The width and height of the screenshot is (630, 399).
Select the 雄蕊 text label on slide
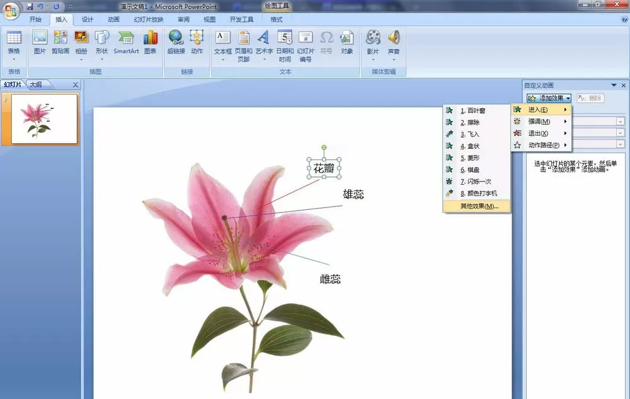353,195
